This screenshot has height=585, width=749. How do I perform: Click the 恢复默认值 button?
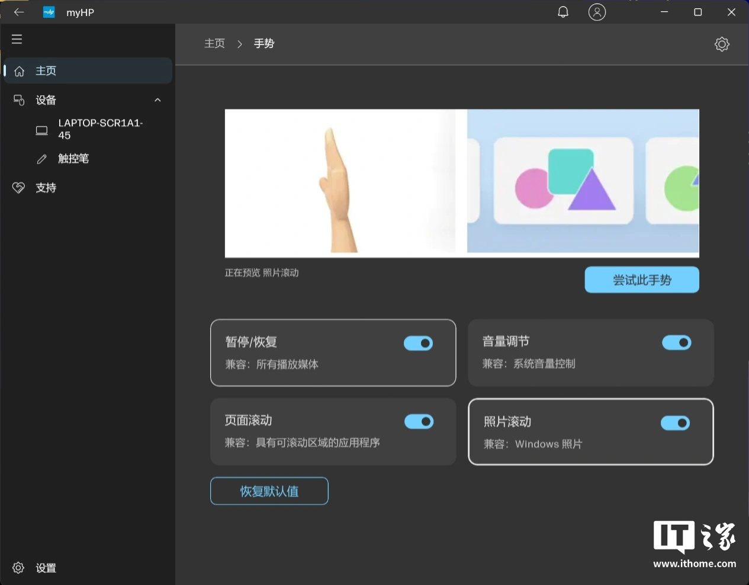269,491
